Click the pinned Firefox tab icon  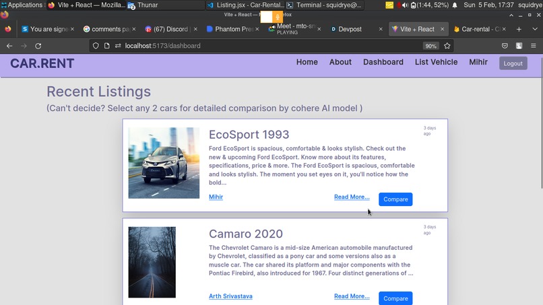(x=7, y=29)
